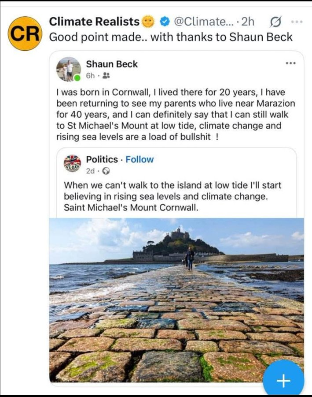Click the 2h tweet timestamp
This screenshot has width=312, height=397.
click(x=248, y=21)
